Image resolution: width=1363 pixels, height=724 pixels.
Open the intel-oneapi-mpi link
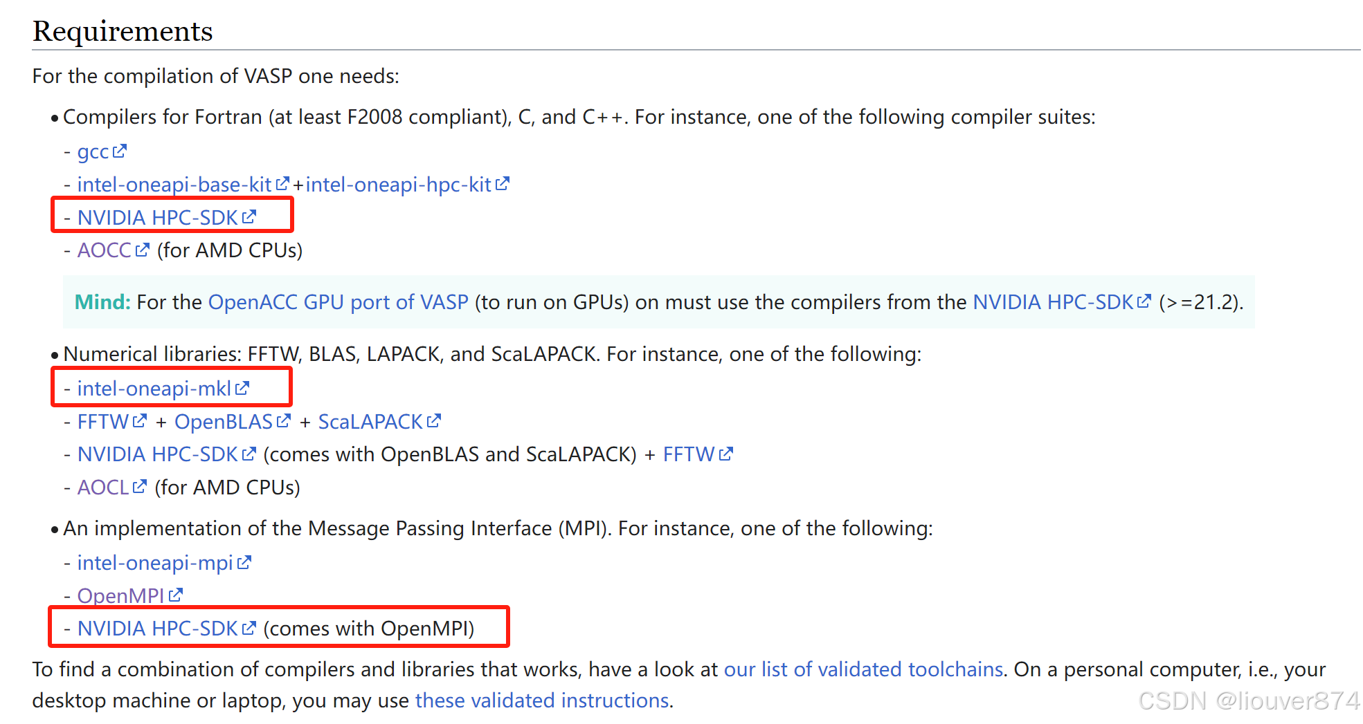point(155,563)
